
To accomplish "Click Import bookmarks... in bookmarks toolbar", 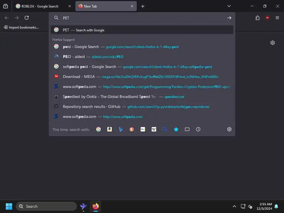I will pos(21,27).
